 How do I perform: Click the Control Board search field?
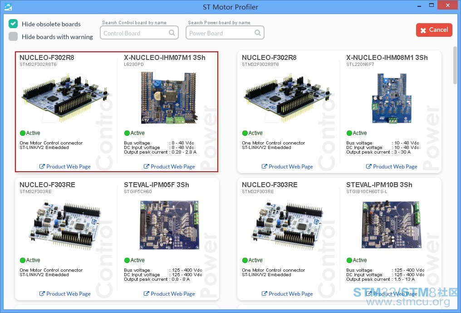click(x=139, y=33)
